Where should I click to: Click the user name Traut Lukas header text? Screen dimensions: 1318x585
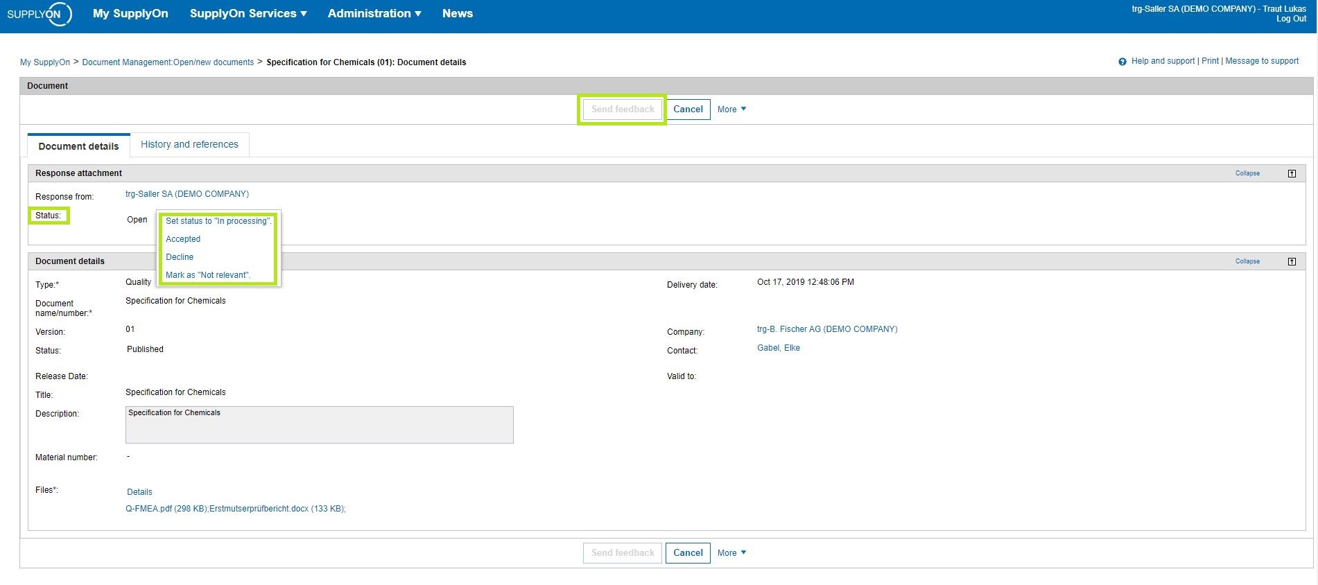pyautogui.click(x=1284, y=9)
